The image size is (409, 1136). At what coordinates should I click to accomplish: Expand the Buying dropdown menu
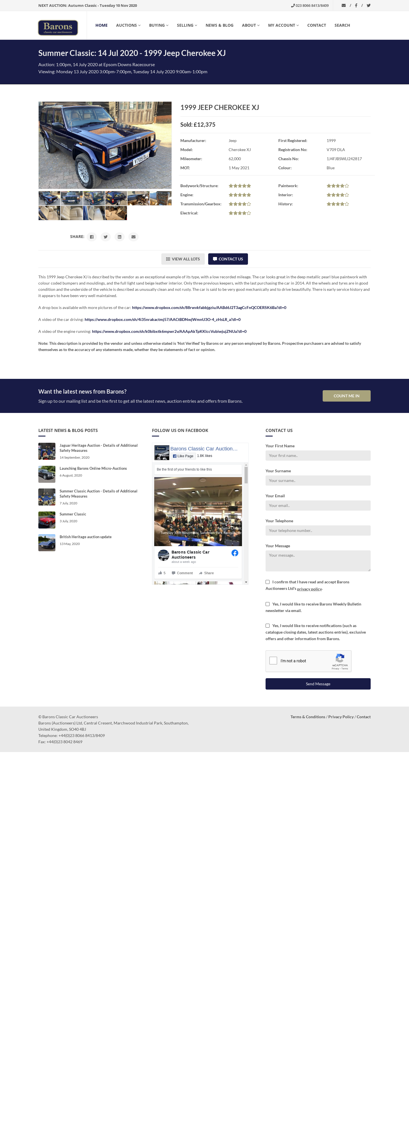159,26
